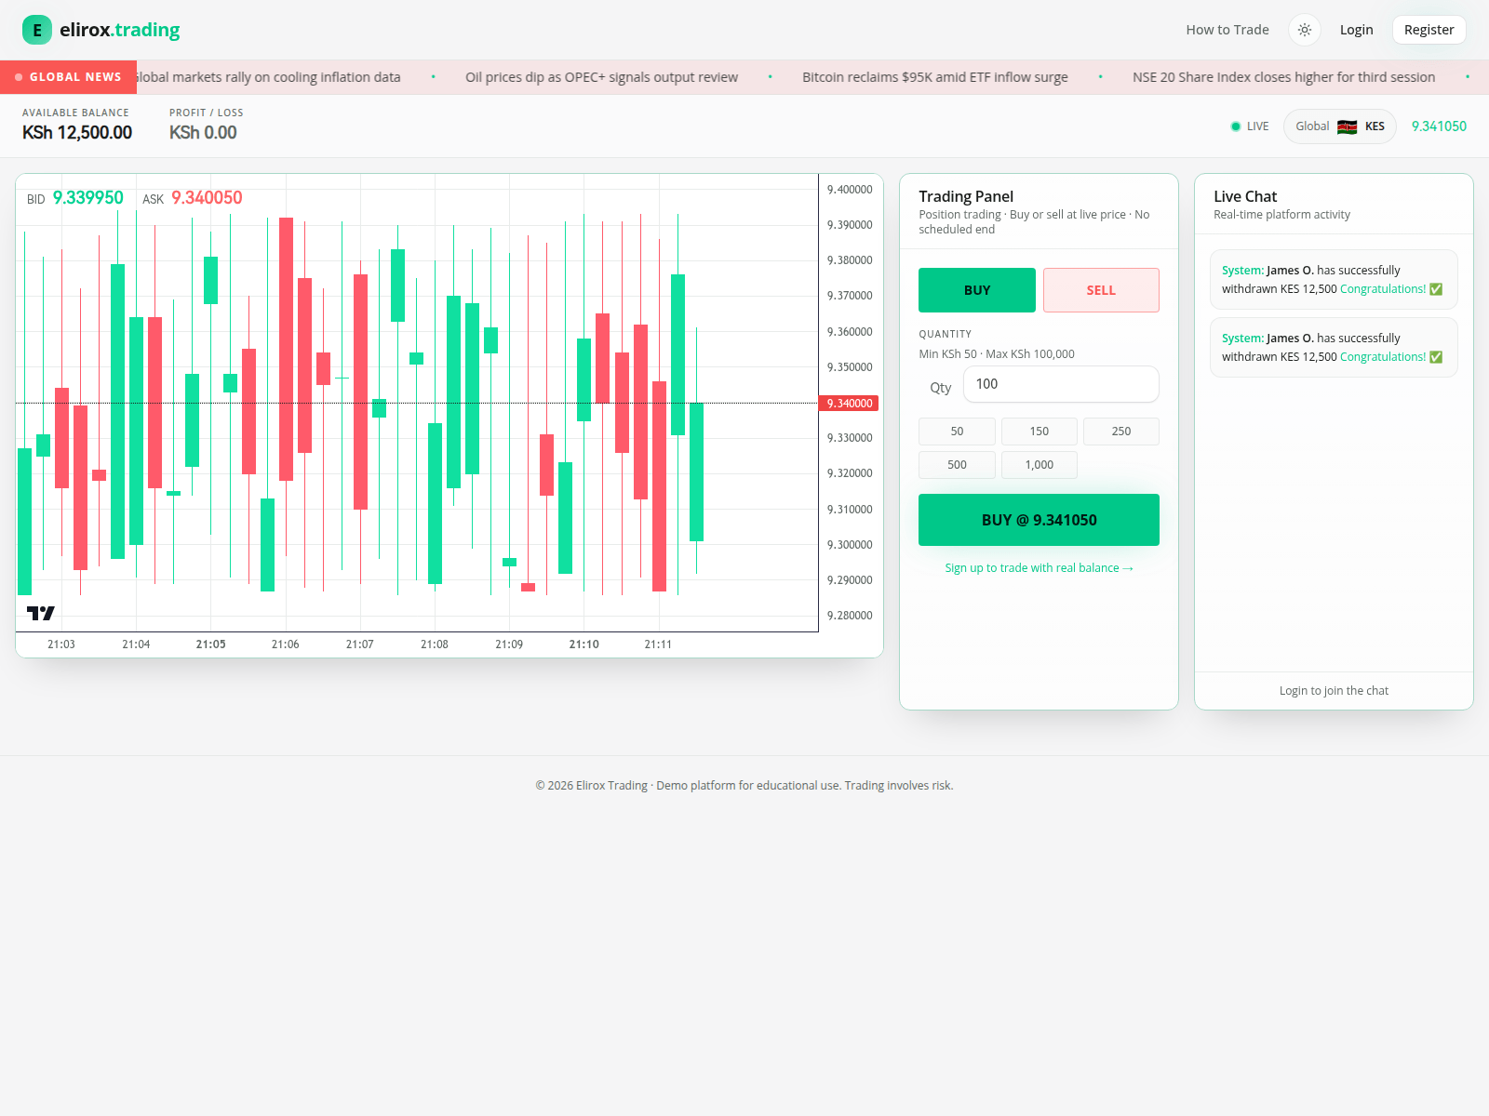Click the TradingView logo on the chart
Image resolution: width=1489 pixels, height=1116 pixels.
click(x=41, y=613)
